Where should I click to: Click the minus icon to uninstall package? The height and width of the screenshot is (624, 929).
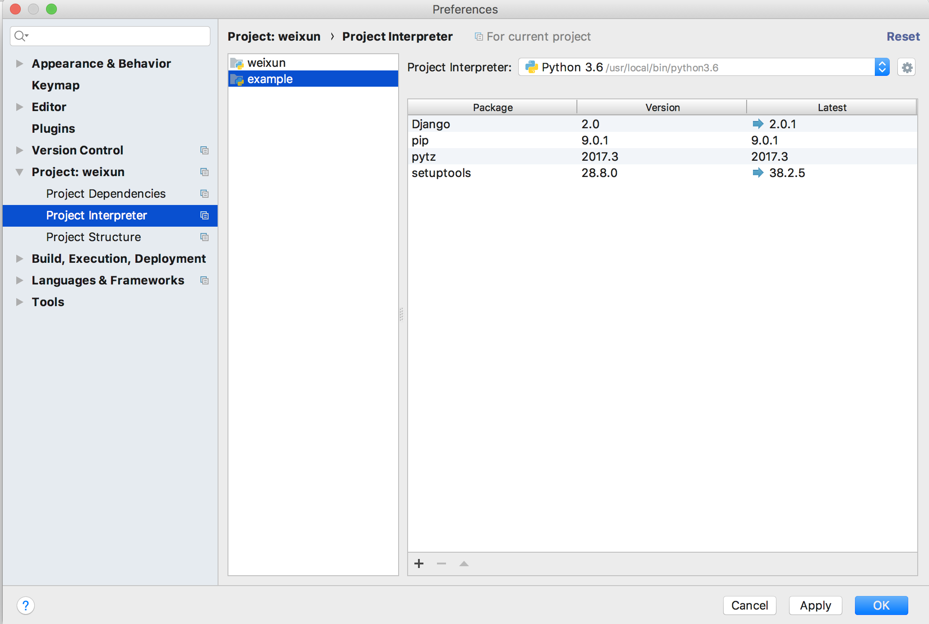tap(441, 563)
